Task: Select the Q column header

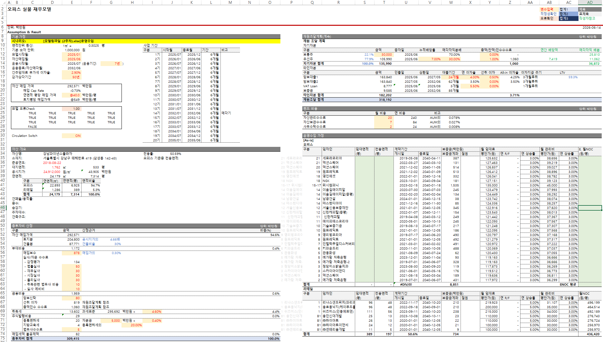Action: pyautogui.click(x=312, y=2)
